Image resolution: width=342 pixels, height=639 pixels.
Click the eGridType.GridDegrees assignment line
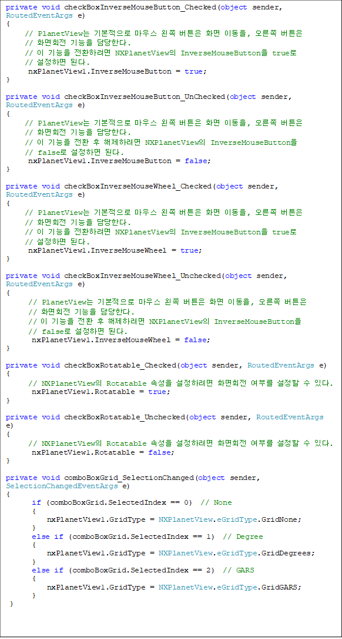click(181, 554)
